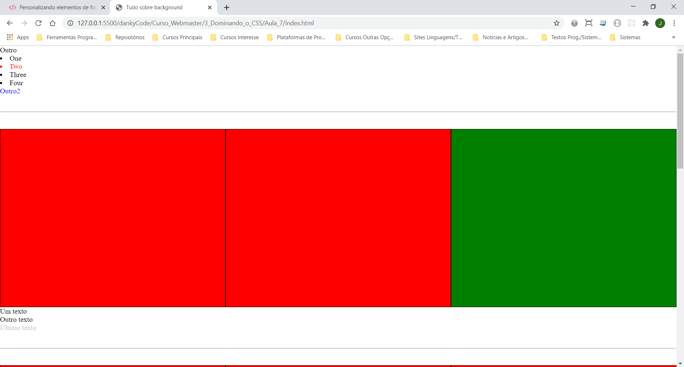Reload the current page
This screenshot has height=367, width=684.
(x=38, y=23)
